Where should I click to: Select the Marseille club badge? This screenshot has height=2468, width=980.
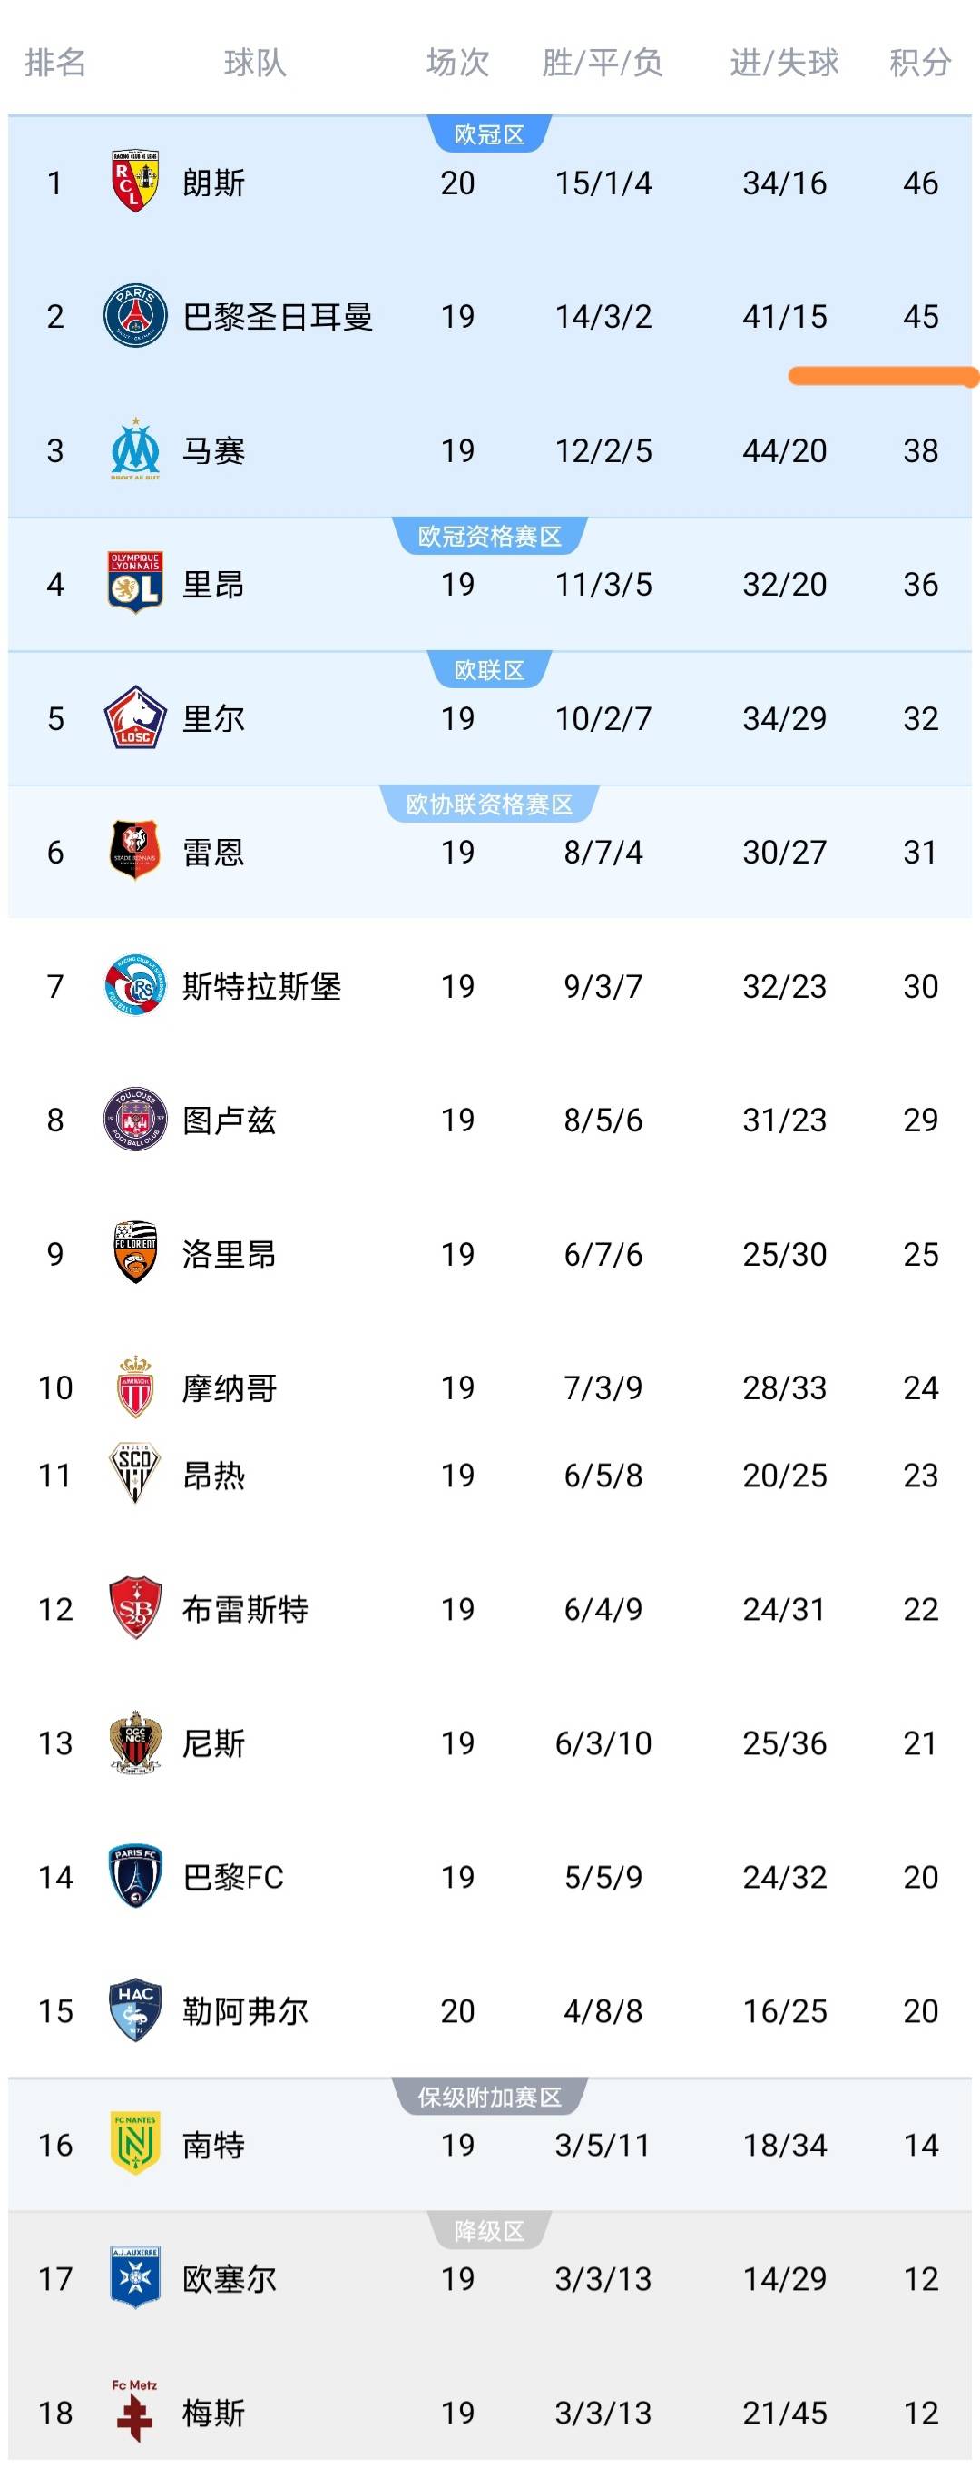click(x=135, y=449)
